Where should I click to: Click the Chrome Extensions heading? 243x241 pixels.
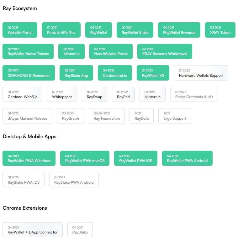pos(25,208)
